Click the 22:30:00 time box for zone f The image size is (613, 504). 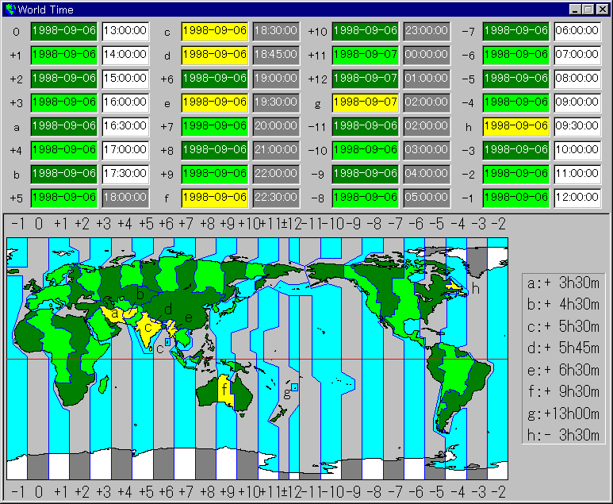[276, 198]
